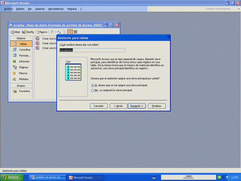Viewport: 241px width, 181px height.
Task: Click the Diseño toolbar button
Action: pos(28,32)
